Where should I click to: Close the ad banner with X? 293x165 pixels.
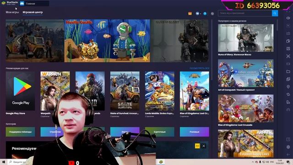[204, 146]
